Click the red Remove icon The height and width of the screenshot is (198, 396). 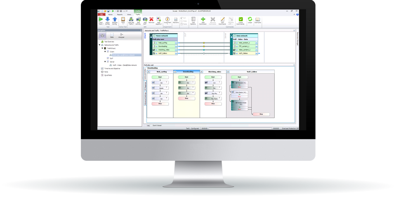click(x=151, y=19)
